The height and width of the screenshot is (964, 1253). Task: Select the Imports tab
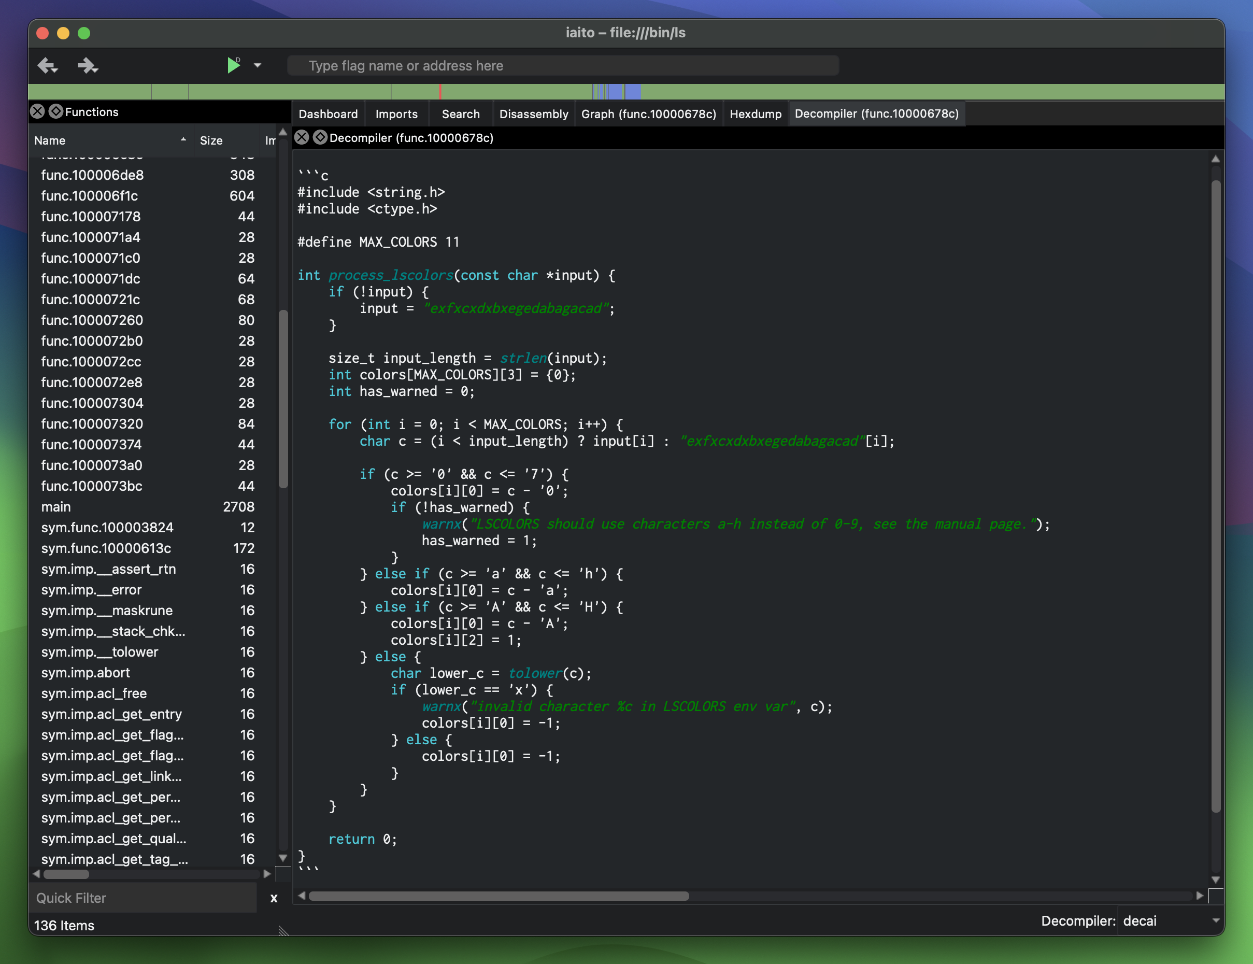tap(396, 114)
